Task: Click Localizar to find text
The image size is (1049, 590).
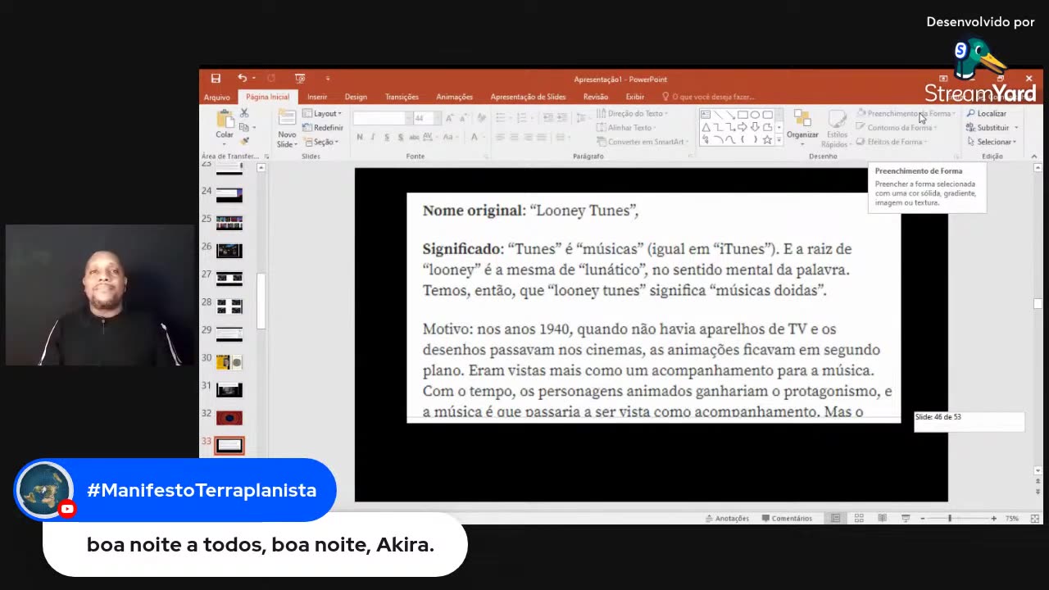Action: point(986,114)
